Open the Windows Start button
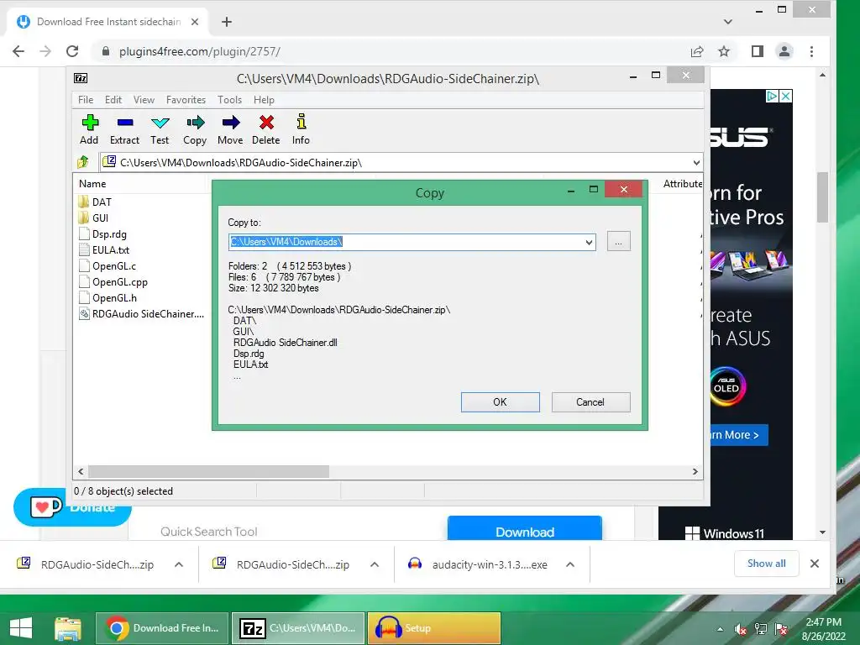860x645 pixels. 21,628
